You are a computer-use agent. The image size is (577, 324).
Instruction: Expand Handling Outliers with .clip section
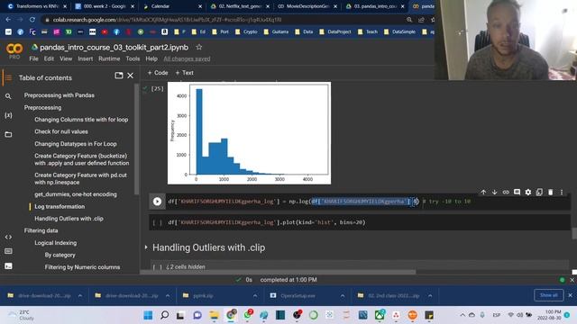[x=146, y=247]
